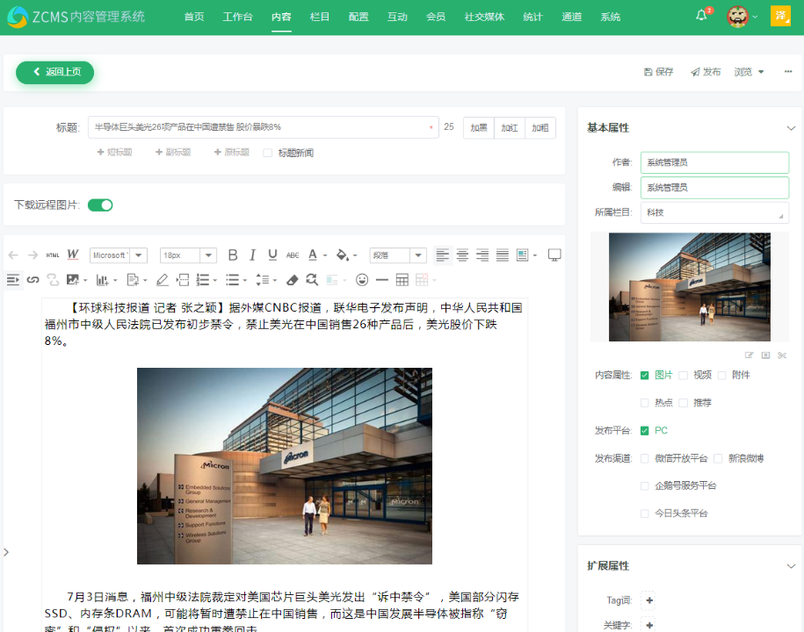Crop the cover image using the scissors icon

[780, 355]
